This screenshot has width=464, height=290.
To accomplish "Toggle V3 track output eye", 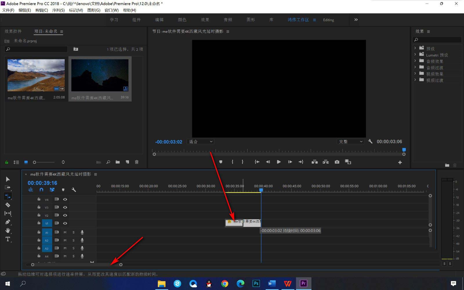I will pyautogui.click(x=65, y=207).
